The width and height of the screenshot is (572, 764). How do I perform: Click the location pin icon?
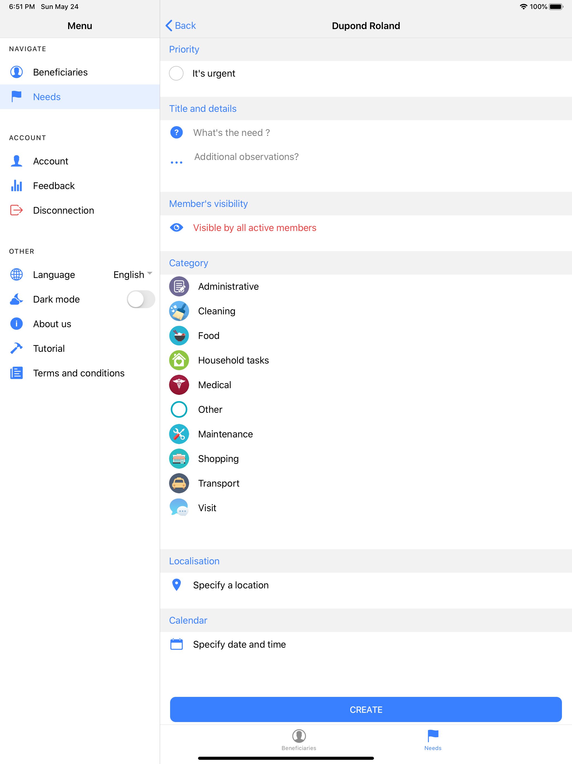177,585
